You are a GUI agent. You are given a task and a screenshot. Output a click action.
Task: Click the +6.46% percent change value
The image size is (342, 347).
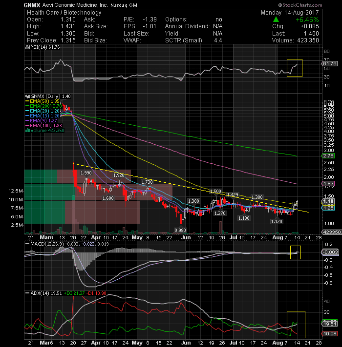(307, 19)
